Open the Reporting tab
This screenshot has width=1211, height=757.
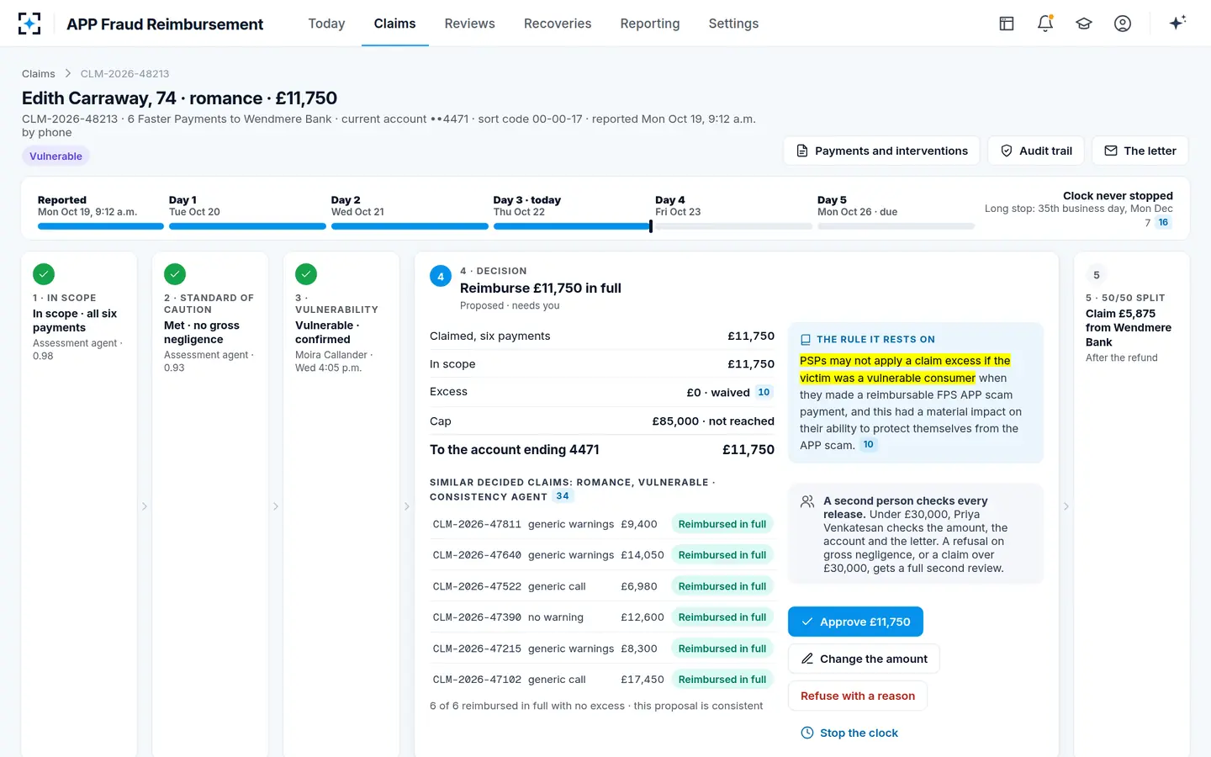(x=650, y=24)
